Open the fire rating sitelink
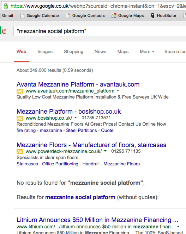Screen dimensions: 186x234 (x=26, y=131)
